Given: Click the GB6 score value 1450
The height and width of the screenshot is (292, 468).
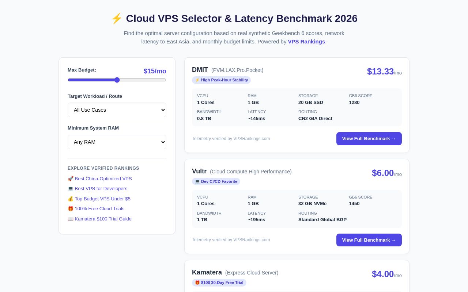Looking at the screenshot, I should coord(354,204).
